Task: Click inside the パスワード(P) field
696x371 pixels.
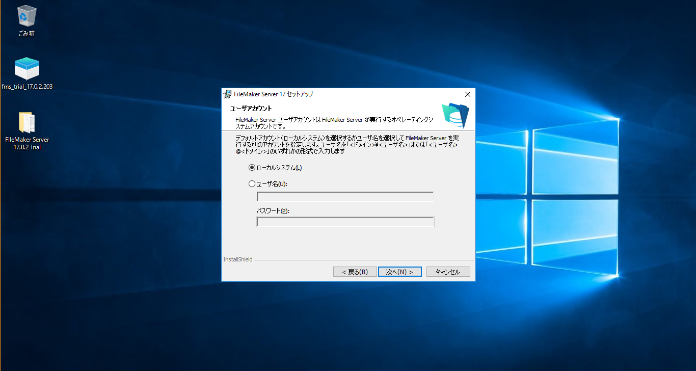Action: point(345,221)
